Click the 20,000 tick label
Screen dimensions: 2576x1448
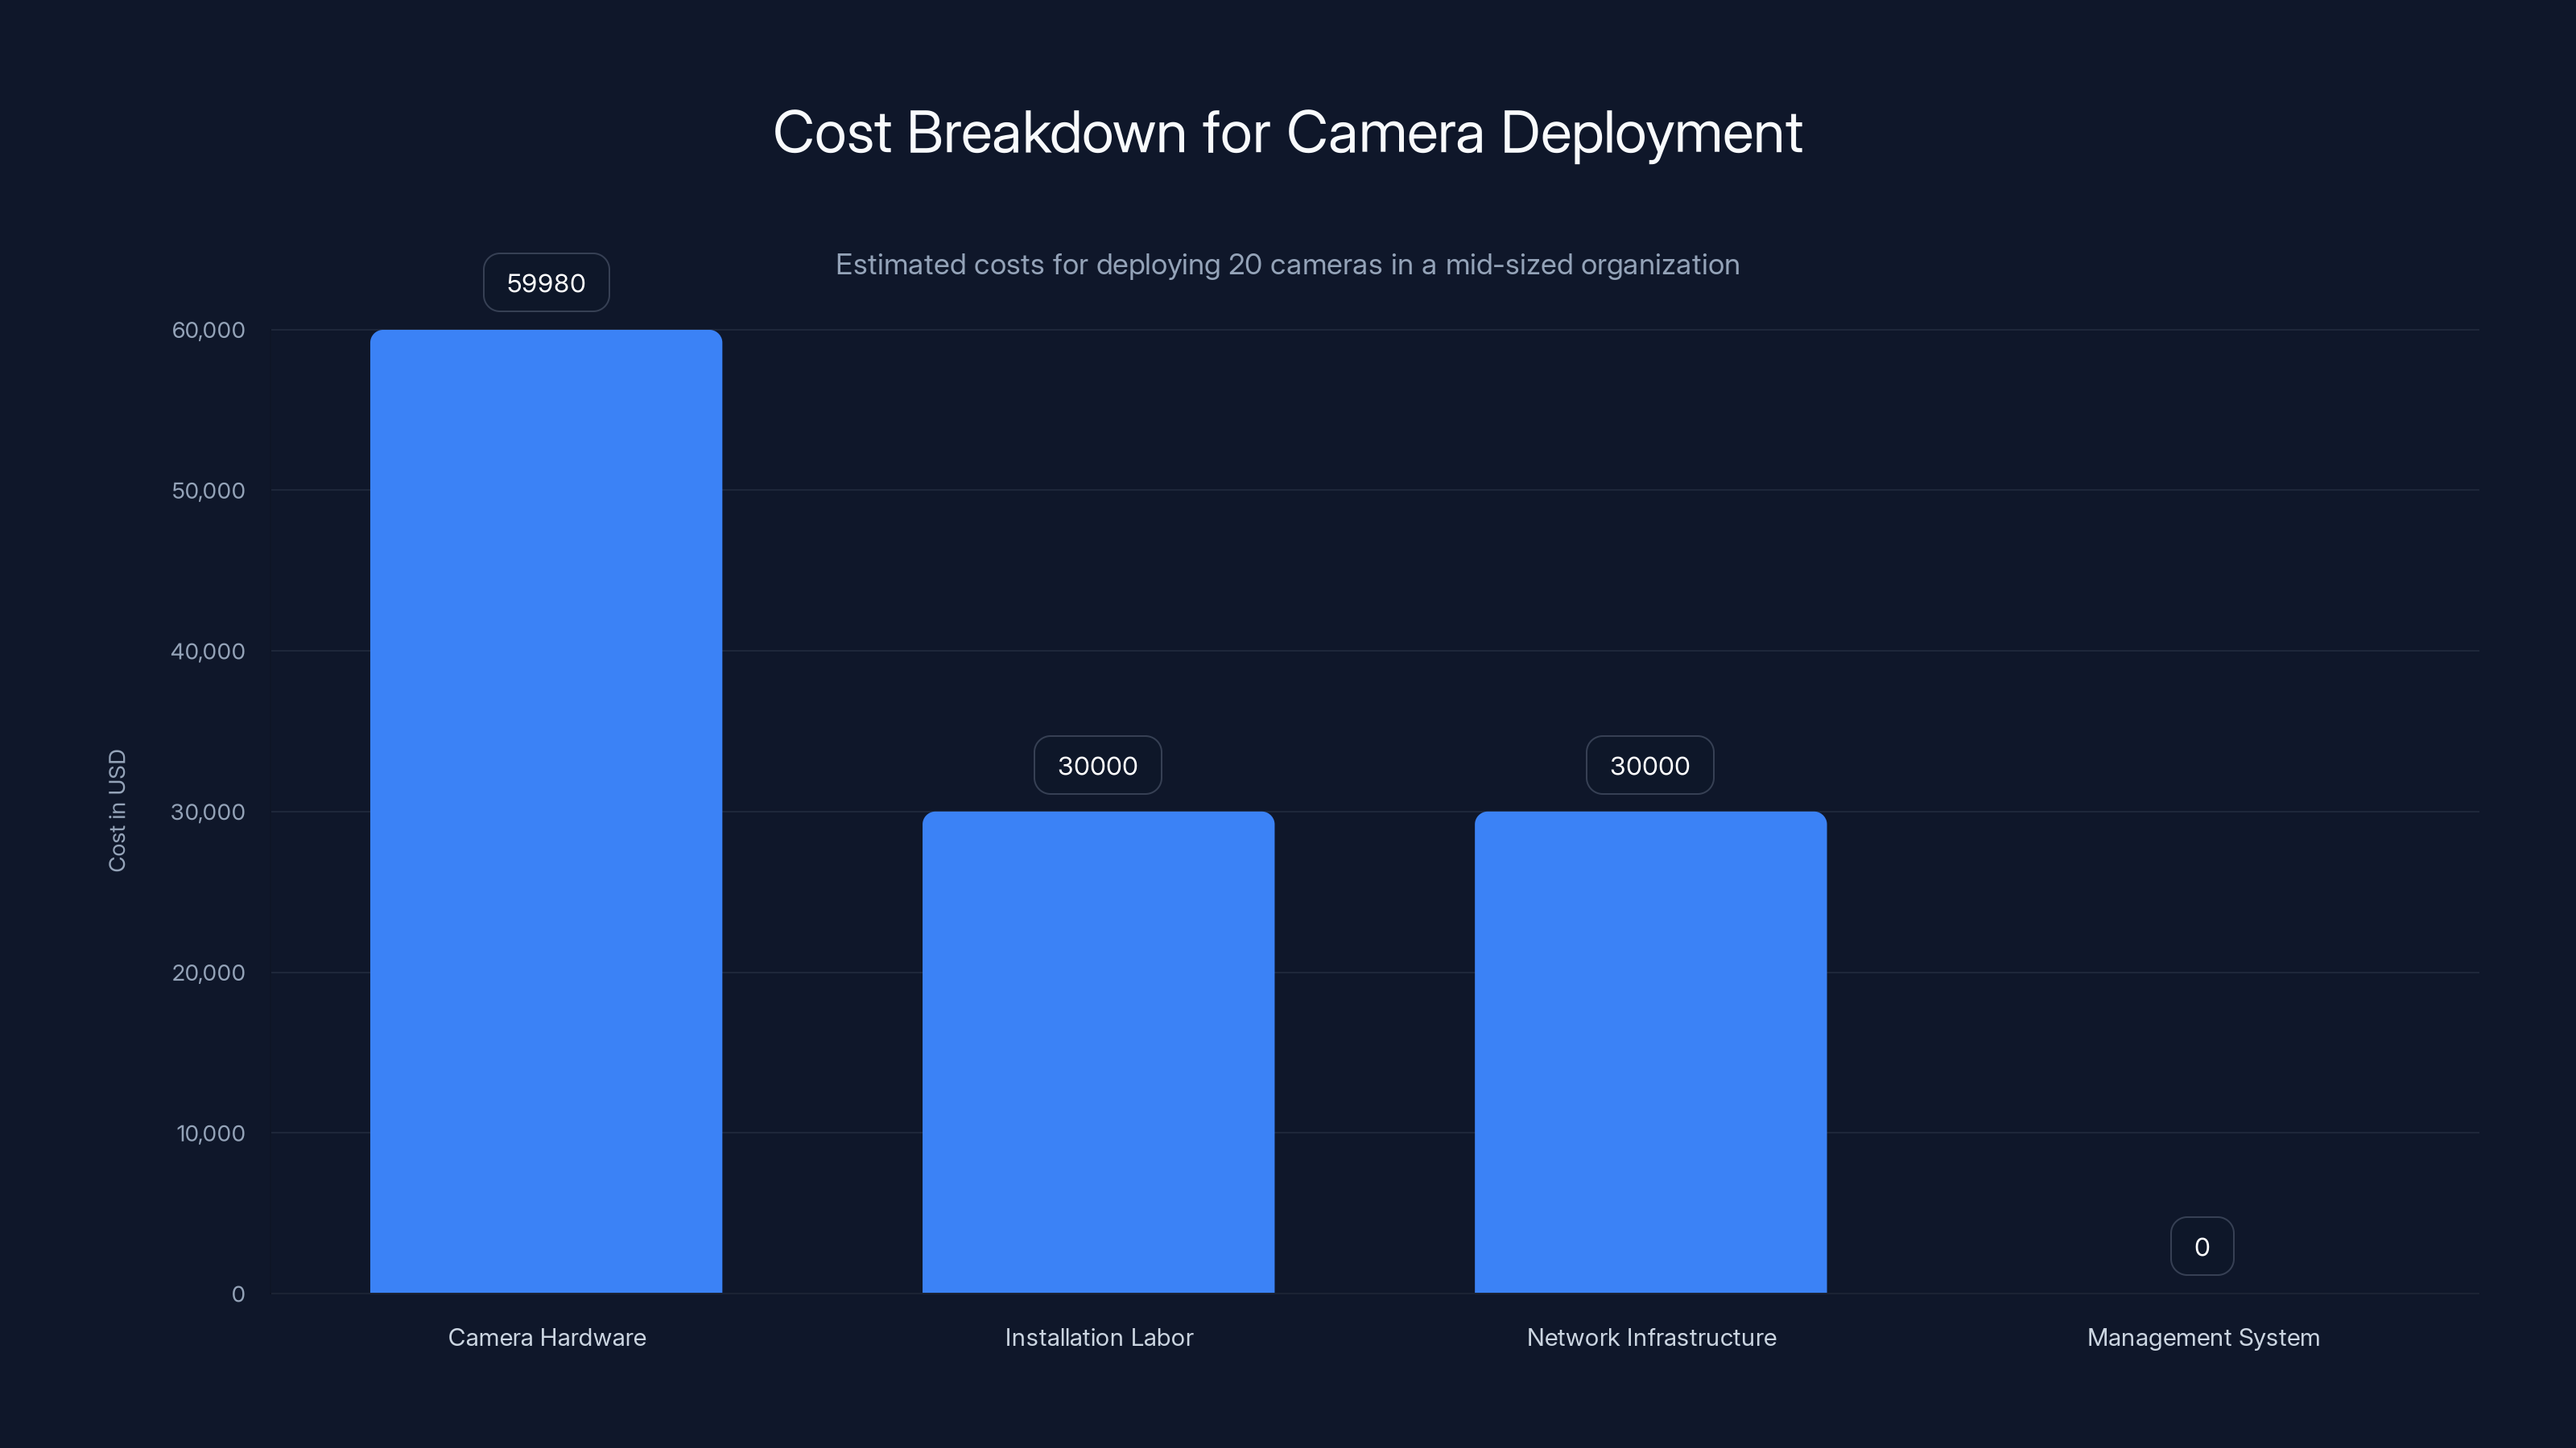pos(207,973)
